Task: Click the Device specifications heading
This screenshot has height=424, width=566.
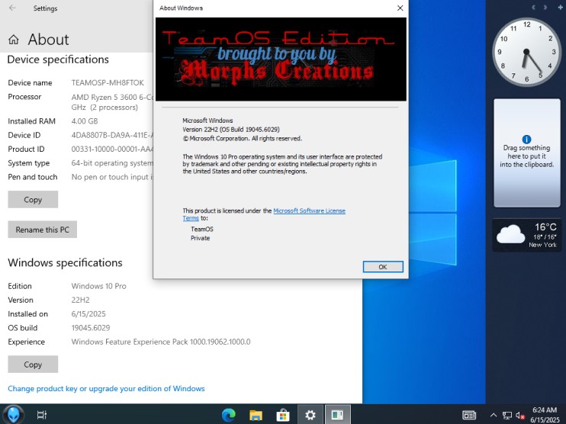Action: coord(58,59)
